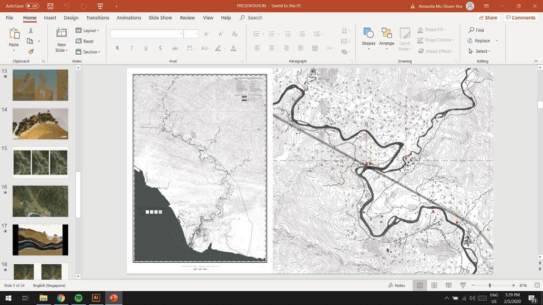Justify text in Paragraph group
This screenshot has height=305, width=543.
coord(301,48)
